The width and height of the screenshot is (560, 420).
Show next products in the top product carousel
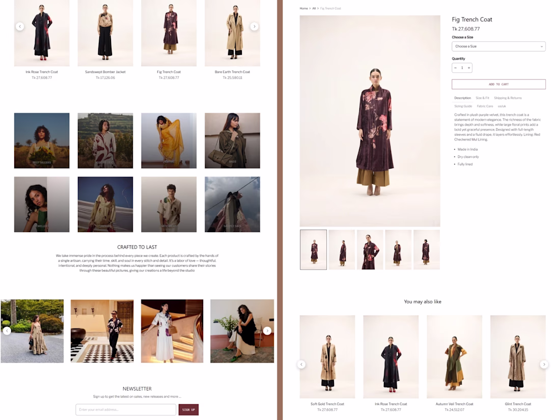coord(254,26)
